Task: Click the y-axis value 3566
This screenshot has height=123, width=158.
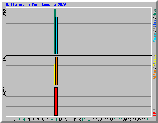Action: [x=5, y=12]
